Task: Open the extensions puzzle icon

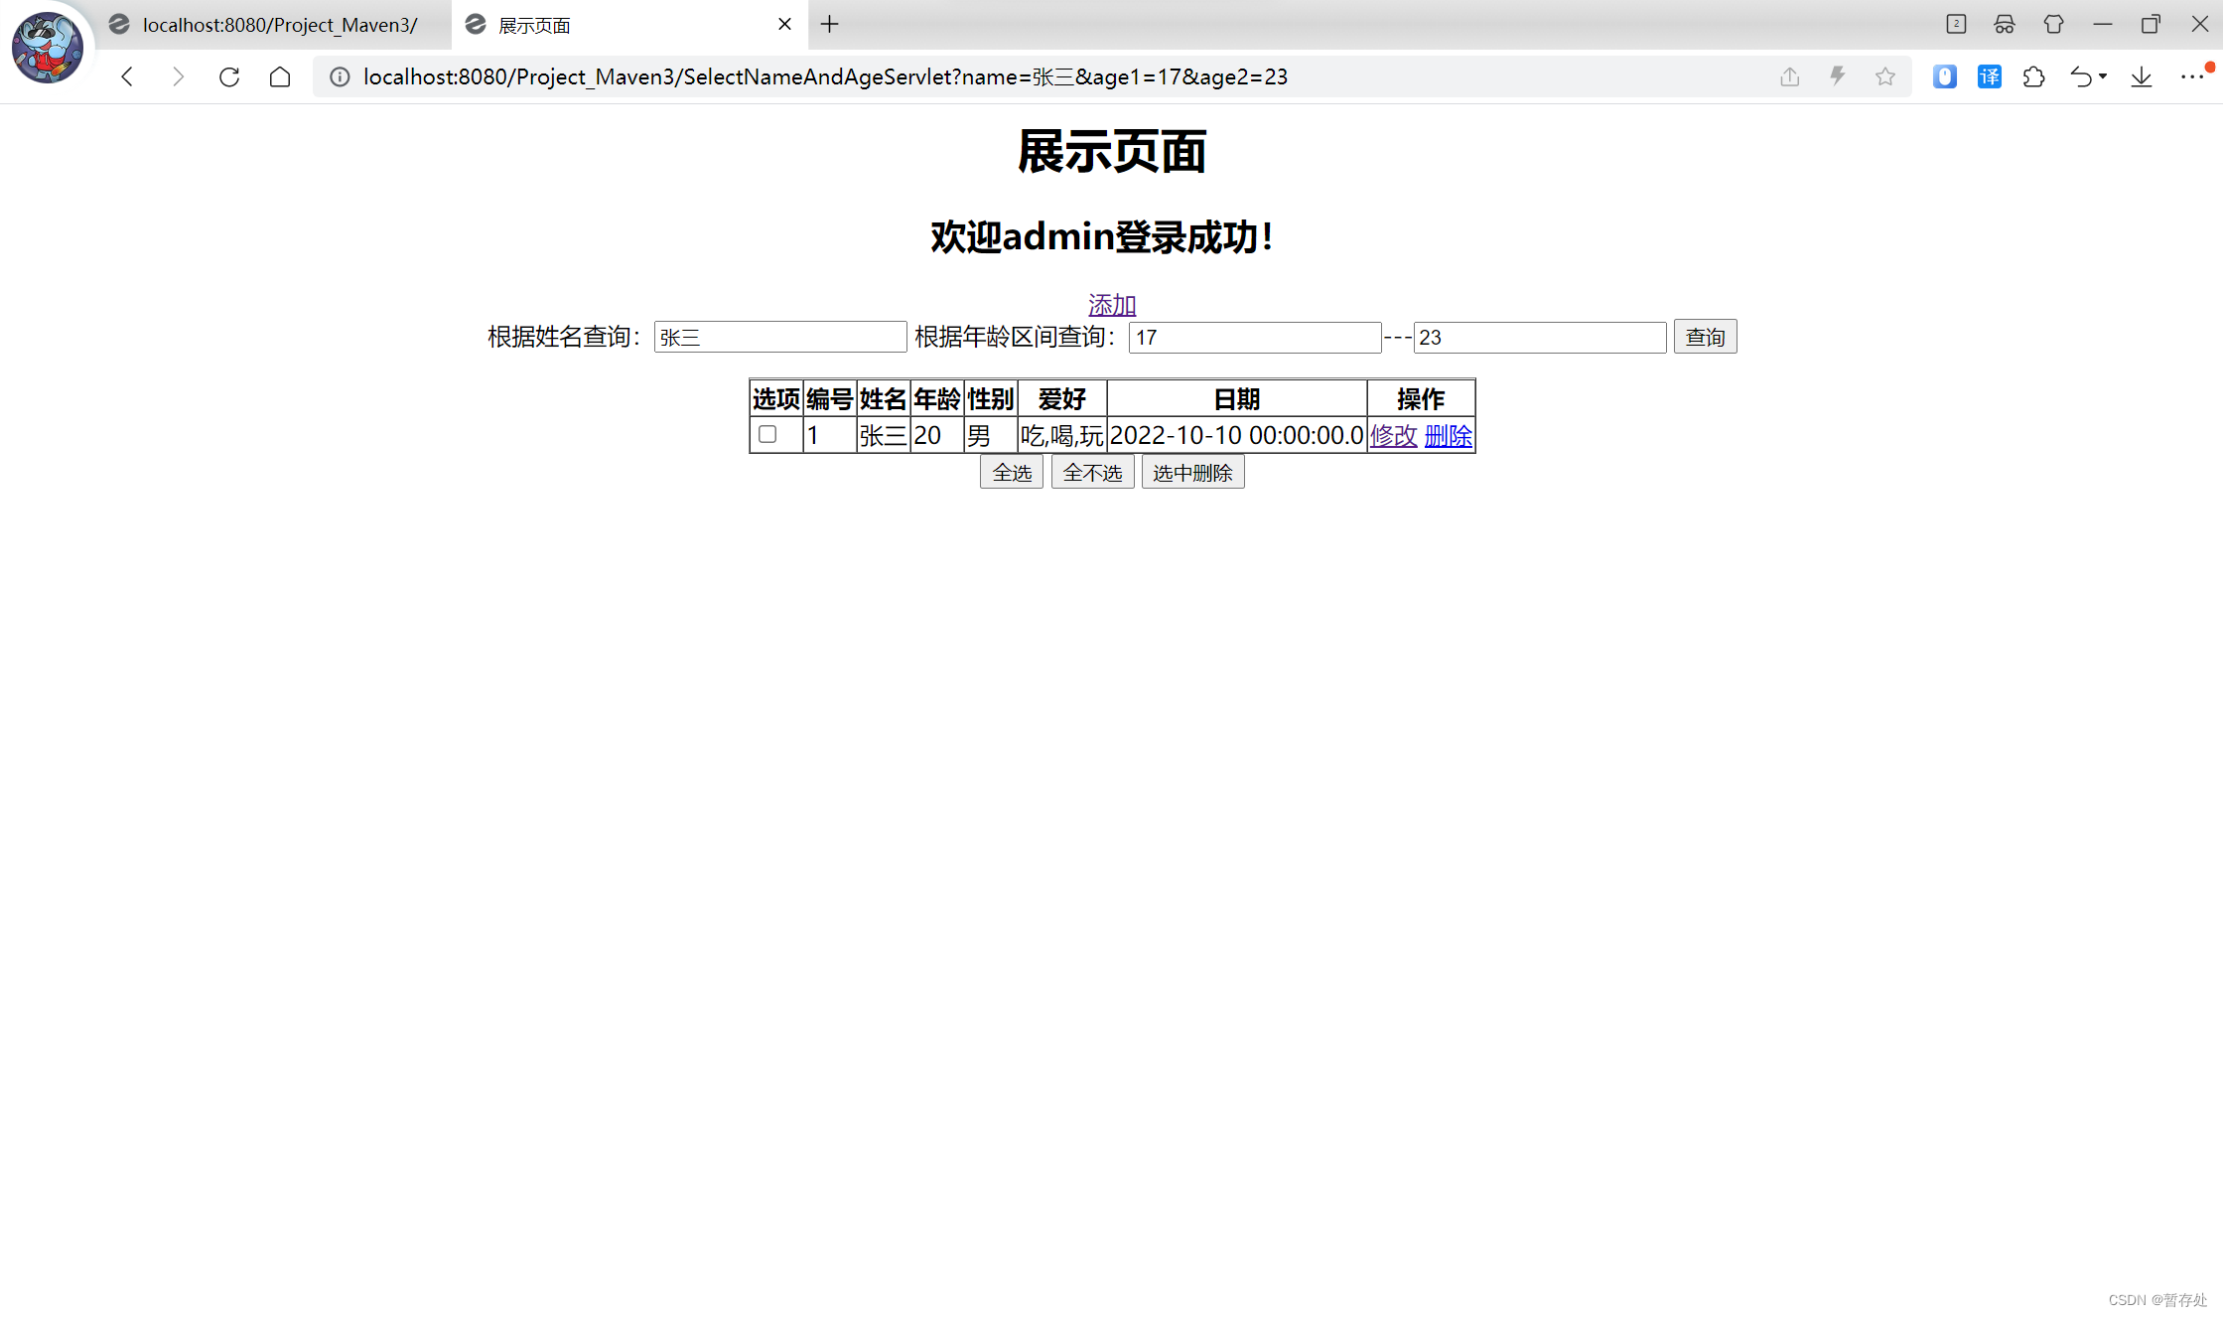Action: click(2033, 76)
